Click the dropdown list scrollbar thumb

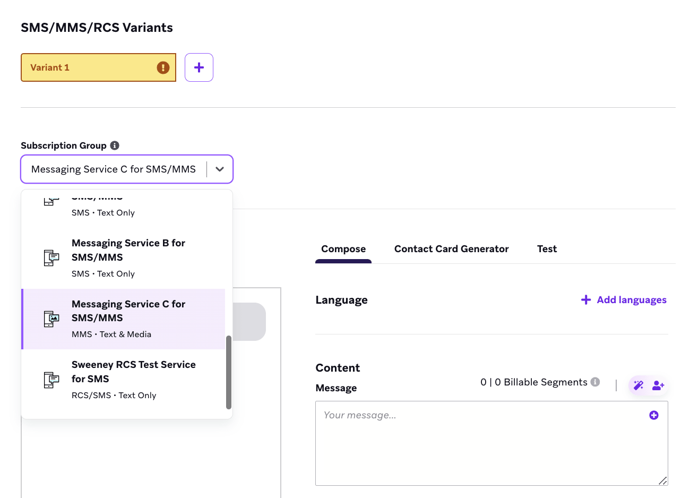229,372
